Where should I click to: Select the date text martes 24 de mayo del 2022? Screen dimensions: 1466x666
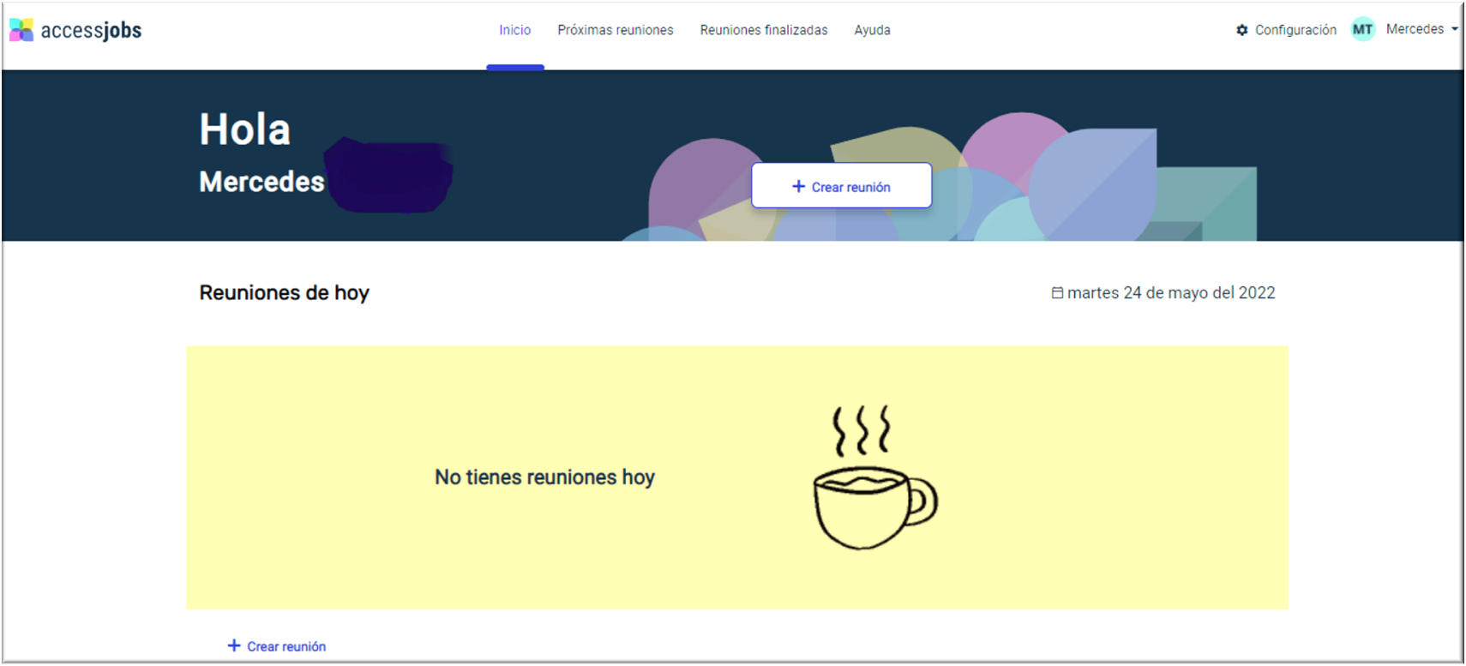pyautogui.click(x=1171, y=293)
